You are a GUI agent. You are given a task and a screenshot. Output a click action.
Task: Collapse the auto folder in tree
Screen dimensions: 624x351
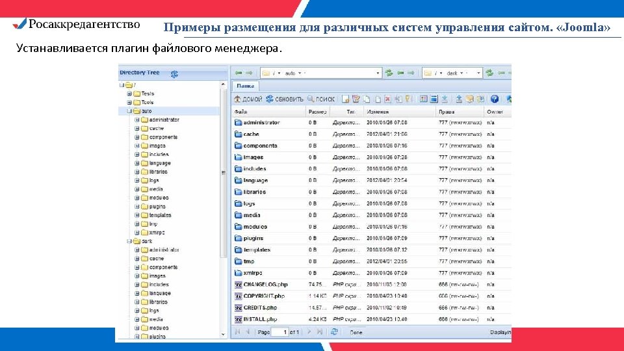(129, 111)
